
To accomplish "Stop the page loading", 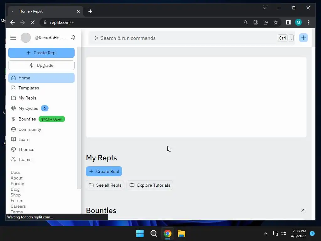I will (x=33, y=22).
